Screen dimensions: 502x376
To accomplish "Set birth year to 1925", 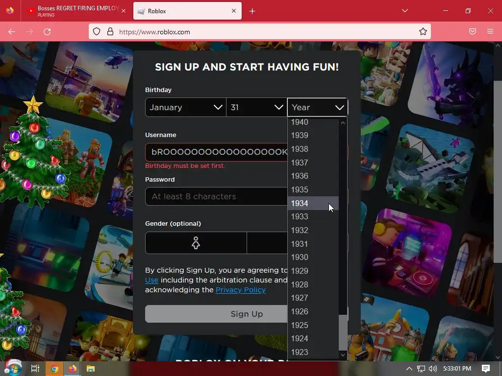I will click(x=313, y=325).
